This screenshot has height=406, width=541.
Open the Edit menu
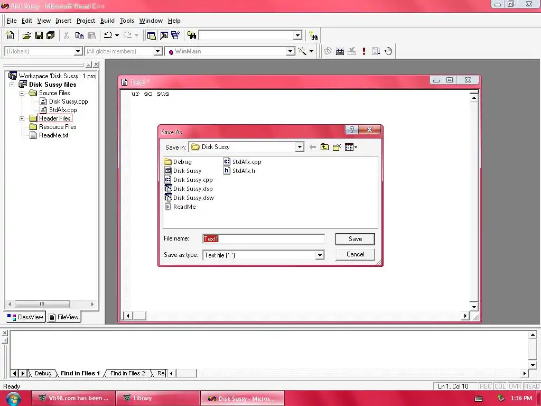(x=27, y=21)
